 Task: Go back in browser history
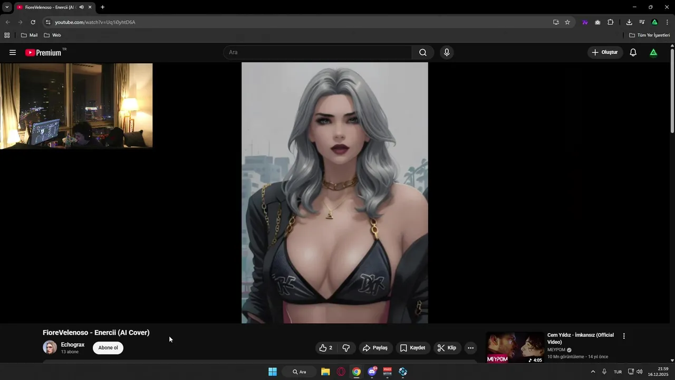click(7, 22)
